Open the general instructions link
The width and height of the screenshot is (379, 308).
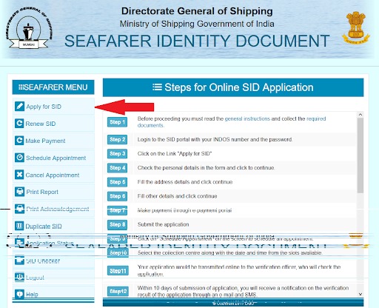[247, 118]
